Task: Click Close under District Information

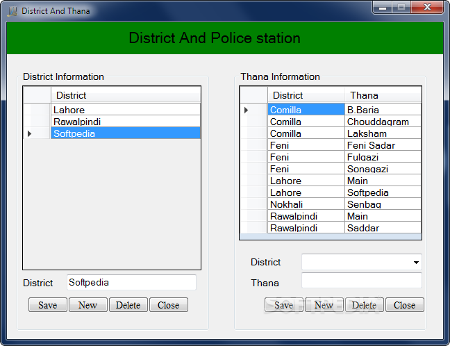Action: (x=168, y=305)
